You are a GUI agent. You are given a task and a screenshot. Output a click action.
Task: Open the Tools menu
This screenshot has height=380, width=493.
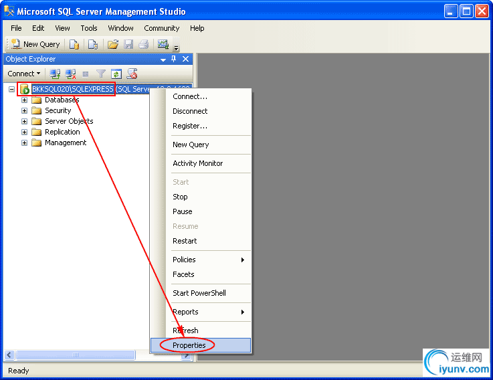tap(89, 28)
